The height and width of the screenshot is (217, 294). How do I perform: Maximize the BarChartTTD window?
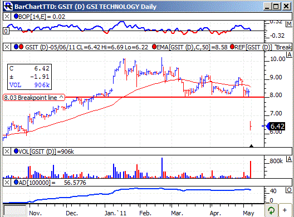pos(276,7)
